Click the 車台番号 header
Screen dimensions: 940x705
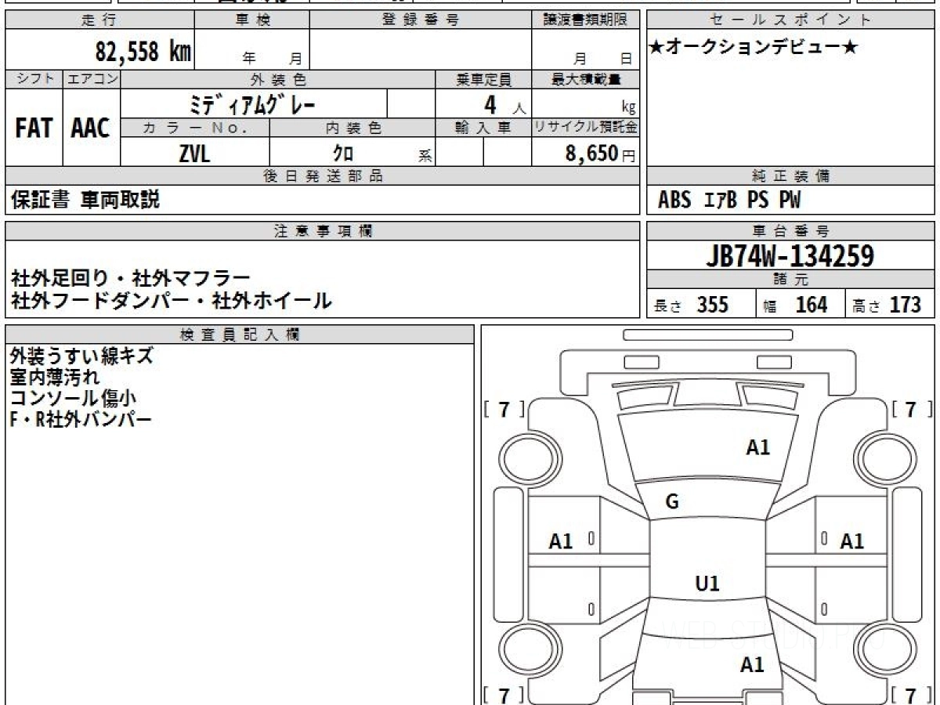[x=791, y=231]
